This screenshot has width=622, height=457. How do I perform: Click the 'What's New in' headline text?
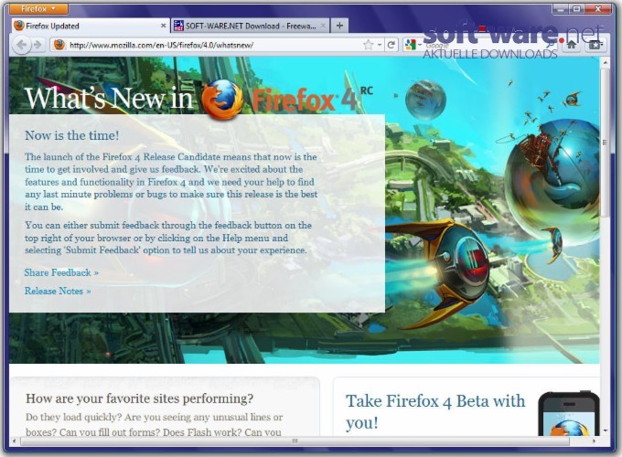(x=109, y=98)
